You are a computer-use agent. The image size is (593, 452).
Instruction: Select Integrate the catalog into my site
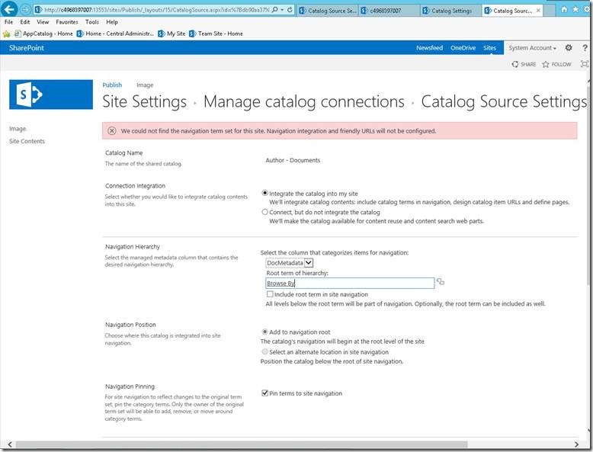(265, 193)
